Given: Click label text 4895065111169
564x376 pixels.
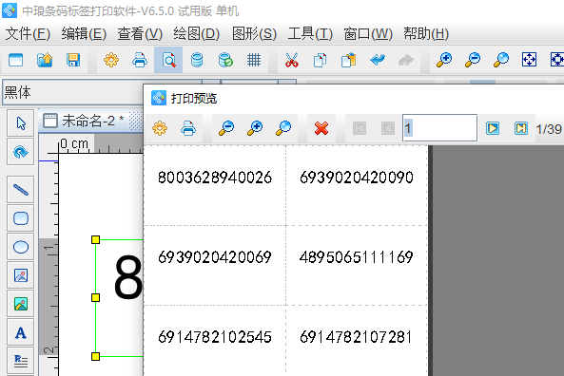Looking at the screenshot, I should point(356,257).
